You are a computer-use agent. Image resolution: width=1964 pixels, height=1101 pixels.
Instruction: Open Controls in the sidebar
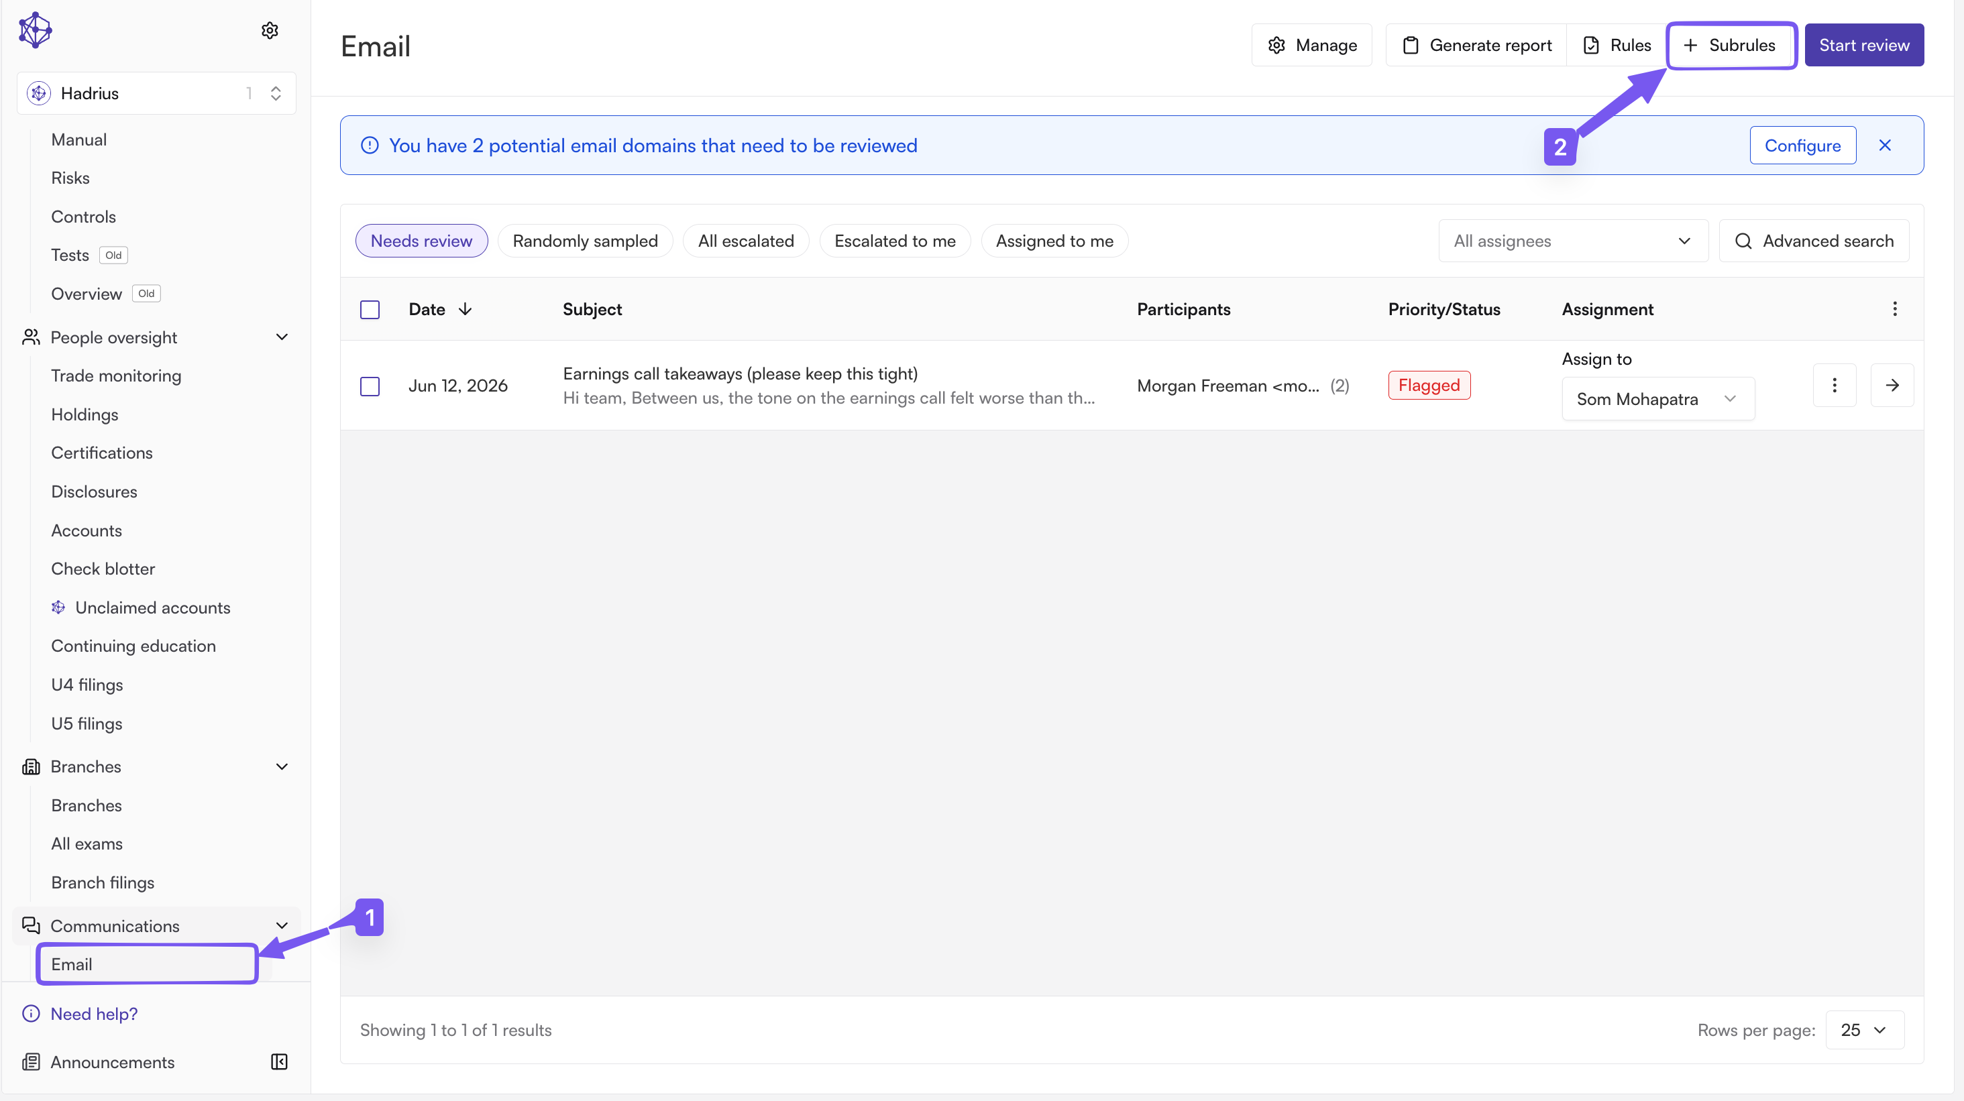pos(84,217)
